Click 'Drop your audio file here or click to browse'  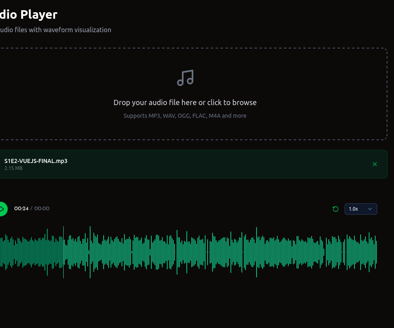(185, 102)
